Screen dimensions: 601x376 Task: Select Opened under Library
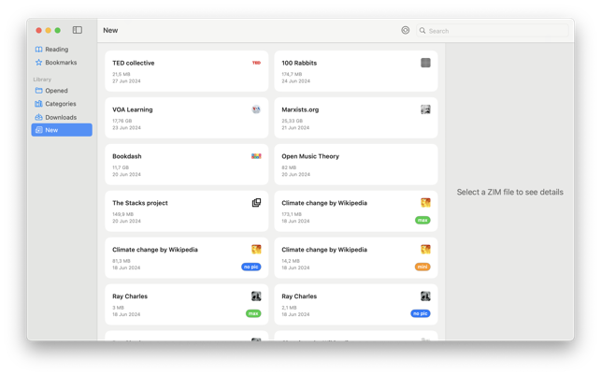click(56, 91)
